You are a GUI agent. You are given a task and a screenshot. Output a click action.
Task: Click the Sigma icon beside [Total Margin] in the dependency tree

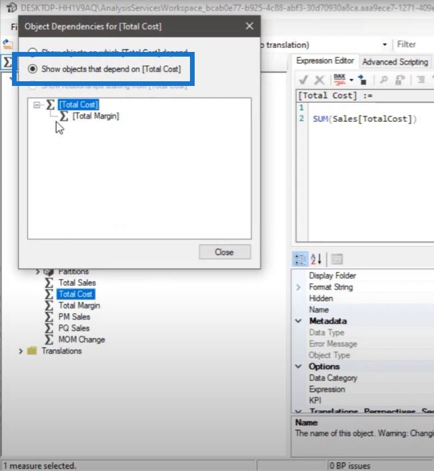click(x=64, y=116)
